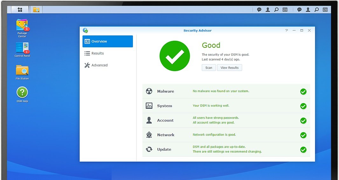
Task: Open Package Center desktop icon
Action: pos(22,25)
